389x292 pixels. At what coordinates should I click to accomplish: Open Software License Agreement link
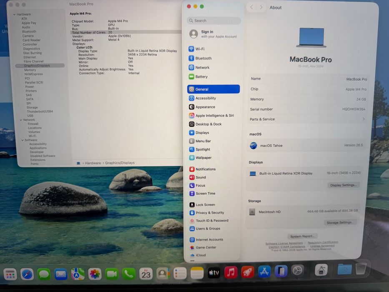tap(284, 243)
